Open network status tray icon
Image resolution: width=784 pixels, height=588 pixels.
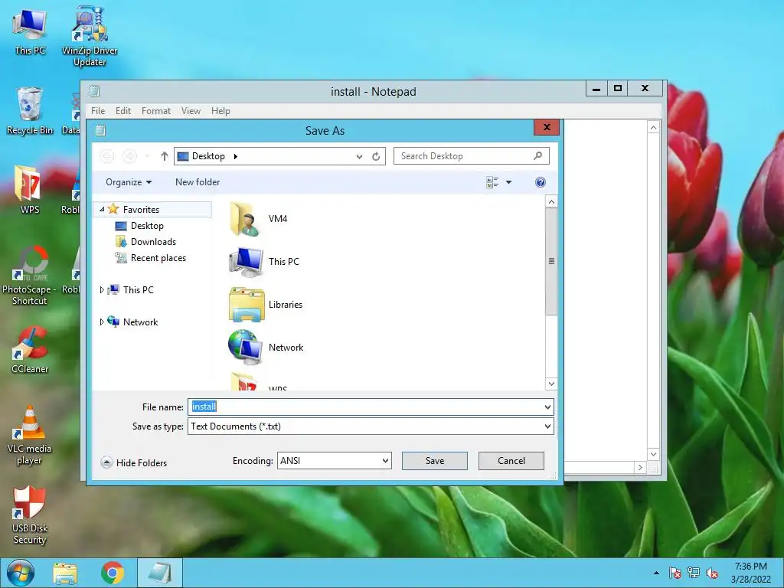click(694, 573)
